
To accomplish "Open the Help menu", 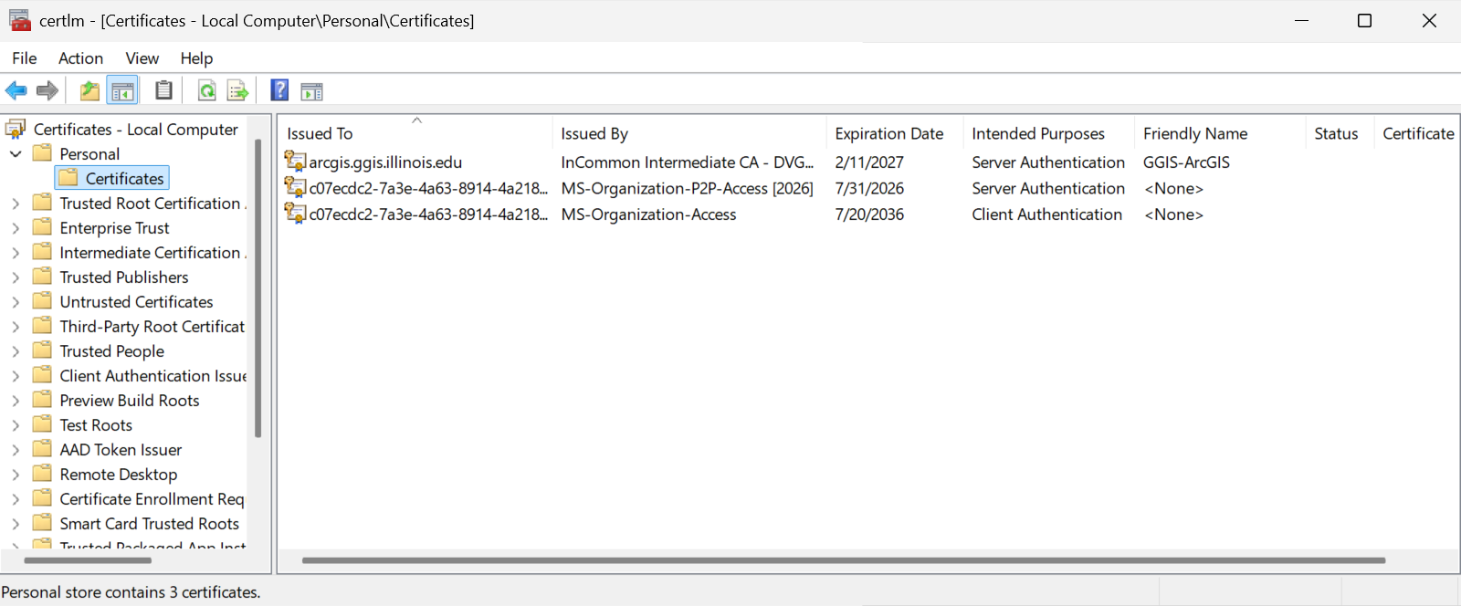I will 196,58.
